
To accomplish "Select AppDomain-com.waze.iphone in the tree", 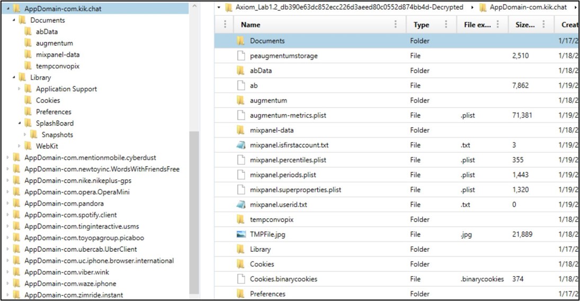I will point(70,283).
